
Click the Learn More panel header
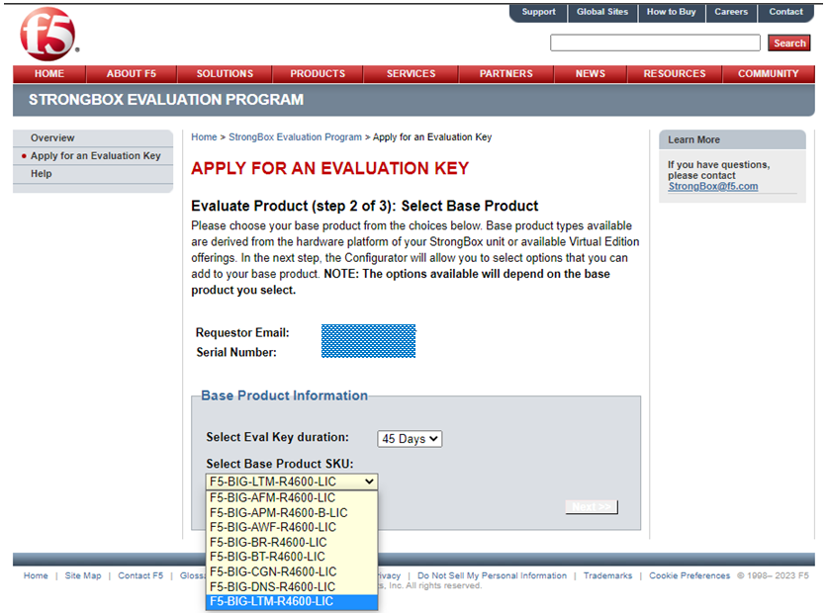point(732,139)
